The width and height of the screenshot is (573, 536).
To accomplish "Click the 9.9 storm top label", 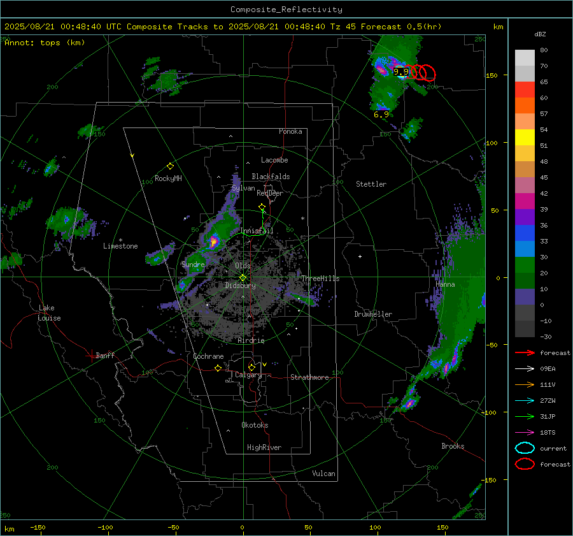I will (401, 72).
